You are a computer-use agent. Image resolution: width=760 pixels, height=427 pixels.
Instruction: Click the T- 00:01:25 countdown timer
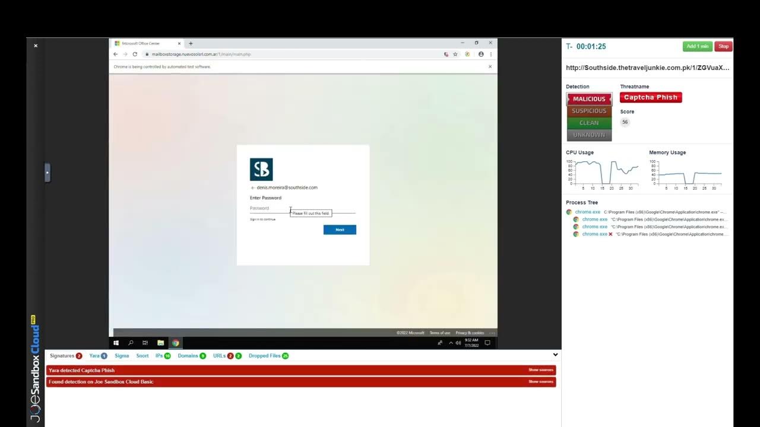[586, 46]
